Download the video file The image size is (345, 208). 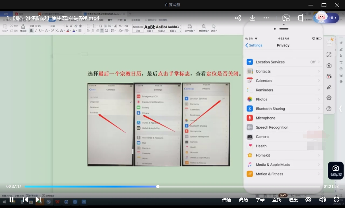click(x=252, y=18)
